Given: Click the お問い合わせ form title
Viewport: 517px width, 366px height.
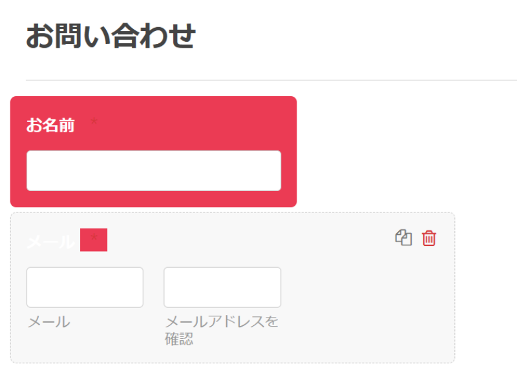Looking at the screenshot, I should pyautogui.click(x=111, y=36).
